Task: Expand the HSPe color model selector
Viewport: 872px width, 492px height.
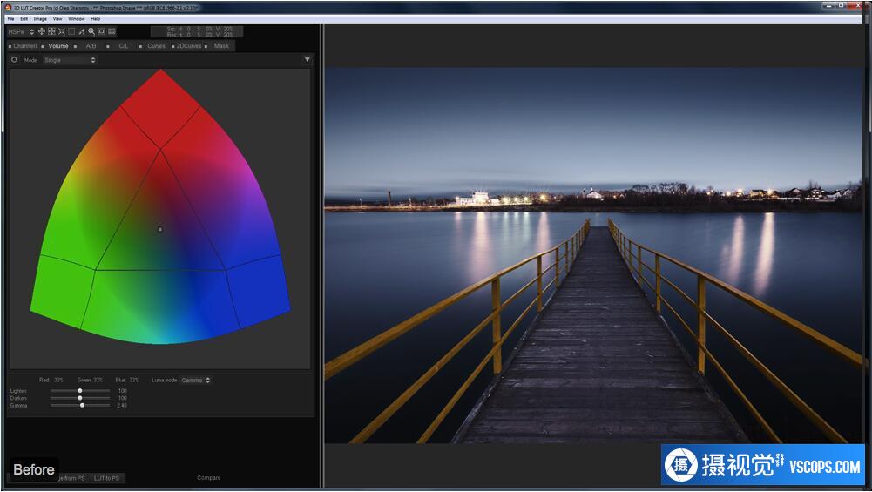Action: pyautogui.click(x=32, y=31)
